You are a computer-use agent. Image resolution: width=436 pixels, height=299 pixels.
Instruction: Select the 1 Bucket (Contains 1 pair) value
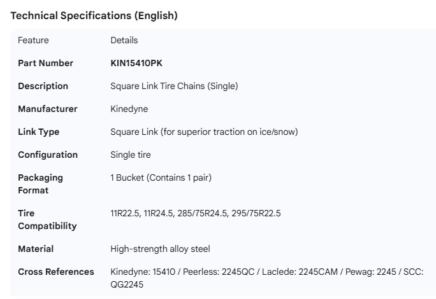[x=161, y=177]
